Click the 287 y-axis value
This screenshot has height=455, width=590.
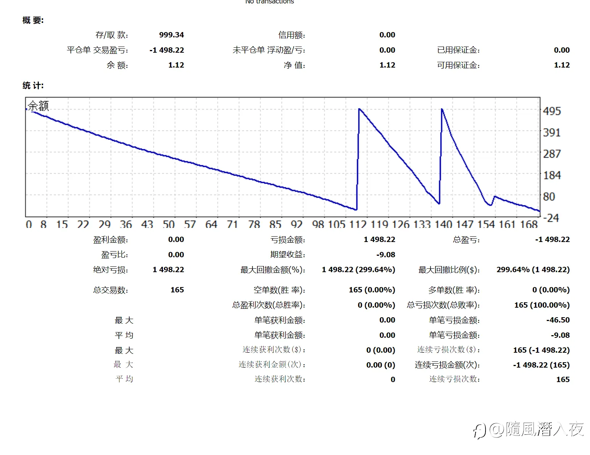click(x=552, y=154)
